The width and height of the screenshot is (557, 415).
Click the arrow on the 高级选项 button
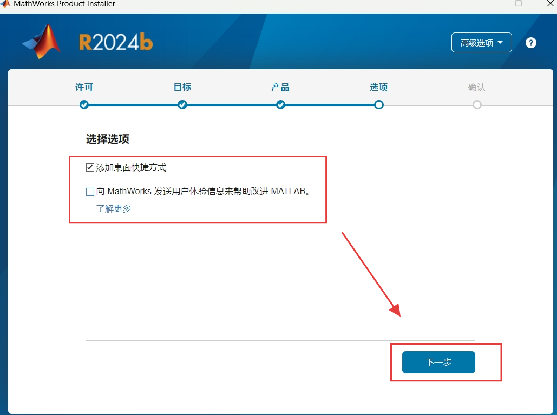(501, 43)
